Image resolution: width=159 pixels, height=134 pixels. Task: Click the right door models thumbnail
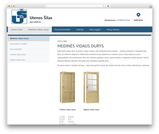pyautogui.click(x=72, y=120)
